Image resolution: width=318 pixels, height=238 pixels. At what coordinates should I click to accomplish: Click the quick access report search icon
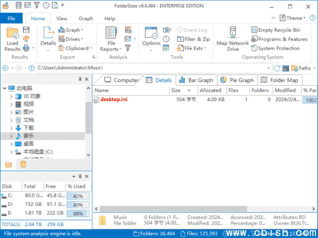pyautogui.click(x=55, y=5)
